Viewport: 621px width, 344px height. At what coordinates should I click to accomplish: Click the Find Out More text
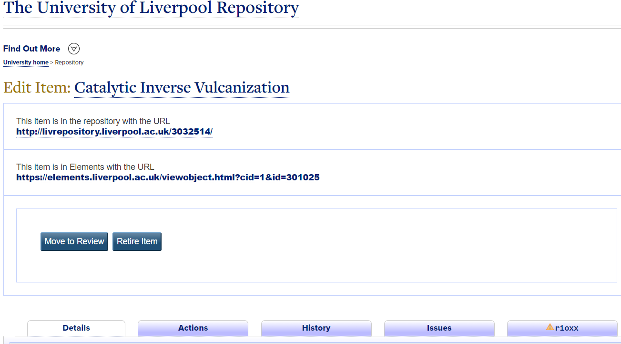point(32,49)
